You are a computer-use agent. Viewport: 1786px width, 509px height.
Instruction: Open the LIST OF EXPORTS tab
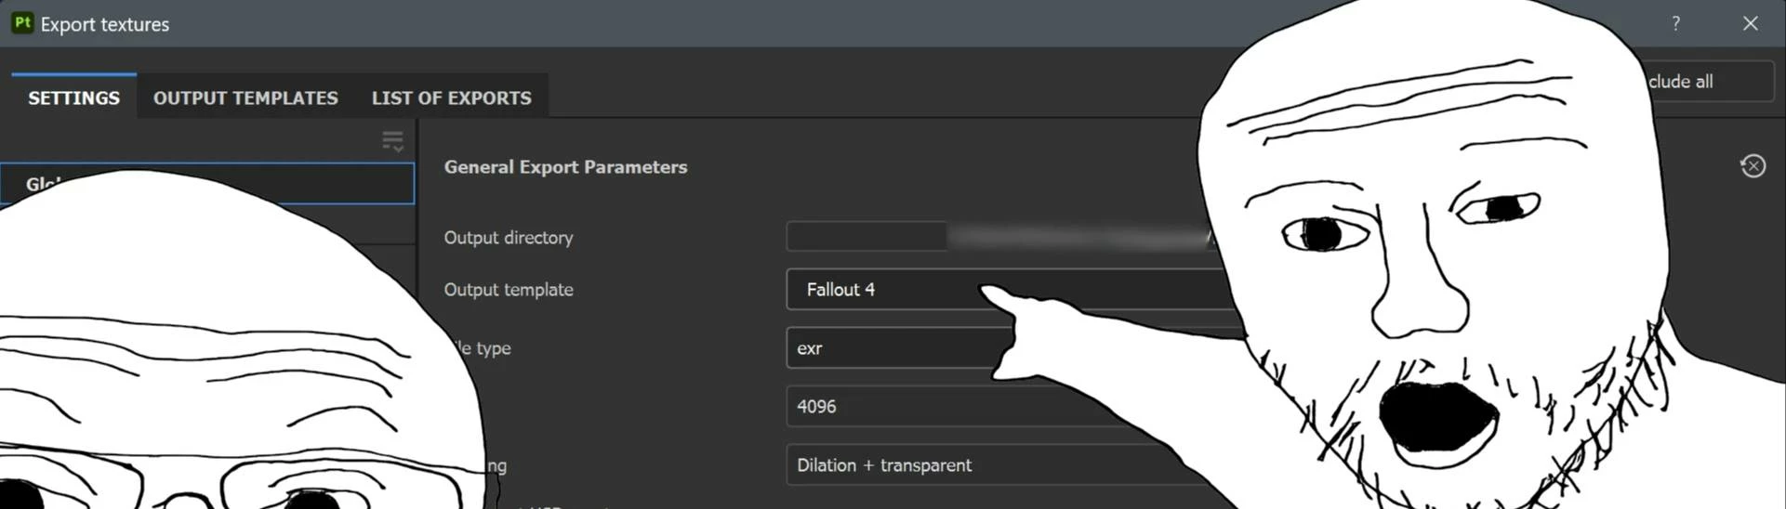(x=452, y=98)
